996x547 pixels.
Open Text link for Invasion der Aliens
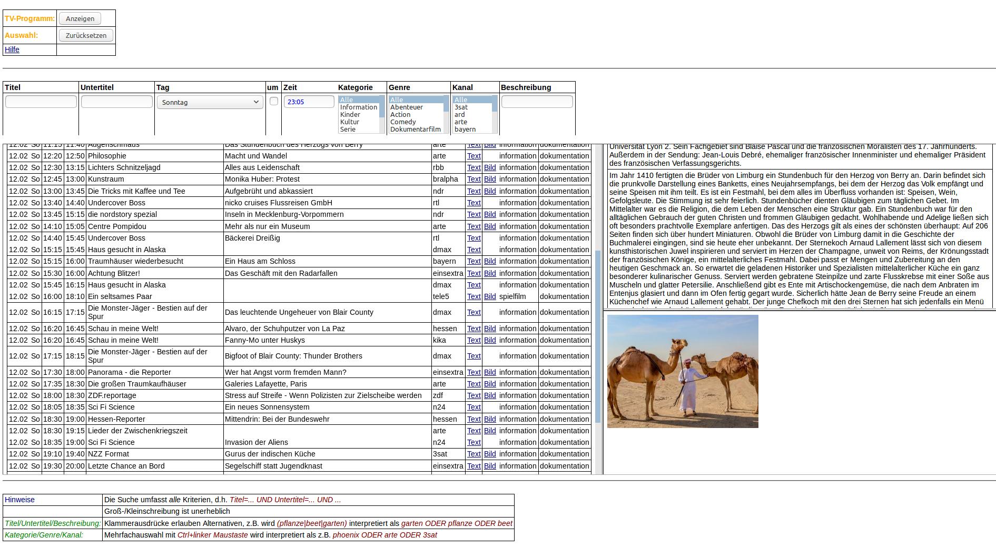coord(474,442)
